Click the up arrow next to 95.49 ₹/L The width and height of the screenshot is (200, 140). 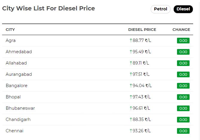(x=131, y=52)
